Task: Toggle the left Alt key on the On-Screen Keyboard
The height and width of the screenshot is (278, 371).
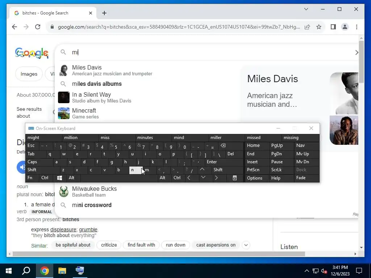Action: 73,178
